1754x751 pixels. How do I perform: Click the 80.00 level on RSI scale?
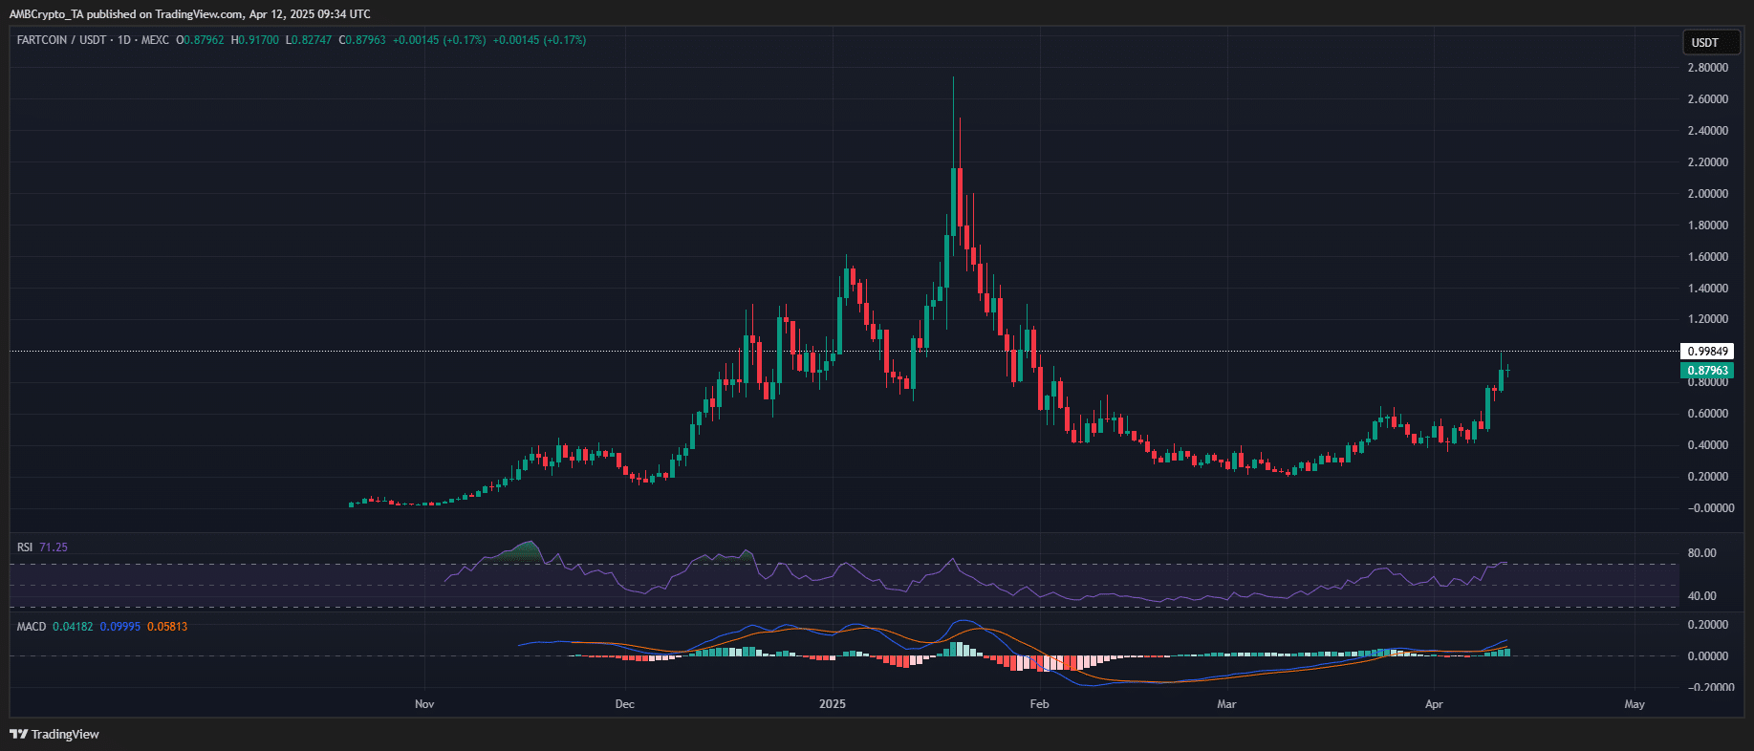1701,553
